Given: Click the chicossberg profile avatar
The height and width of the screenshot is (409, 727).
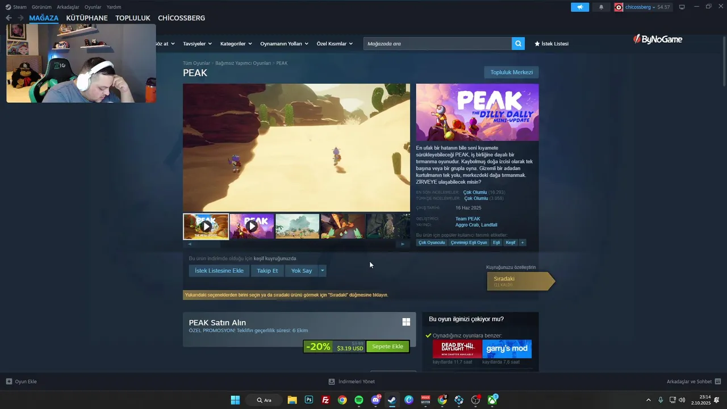Looking at the screenshot, I should (619, 7).
